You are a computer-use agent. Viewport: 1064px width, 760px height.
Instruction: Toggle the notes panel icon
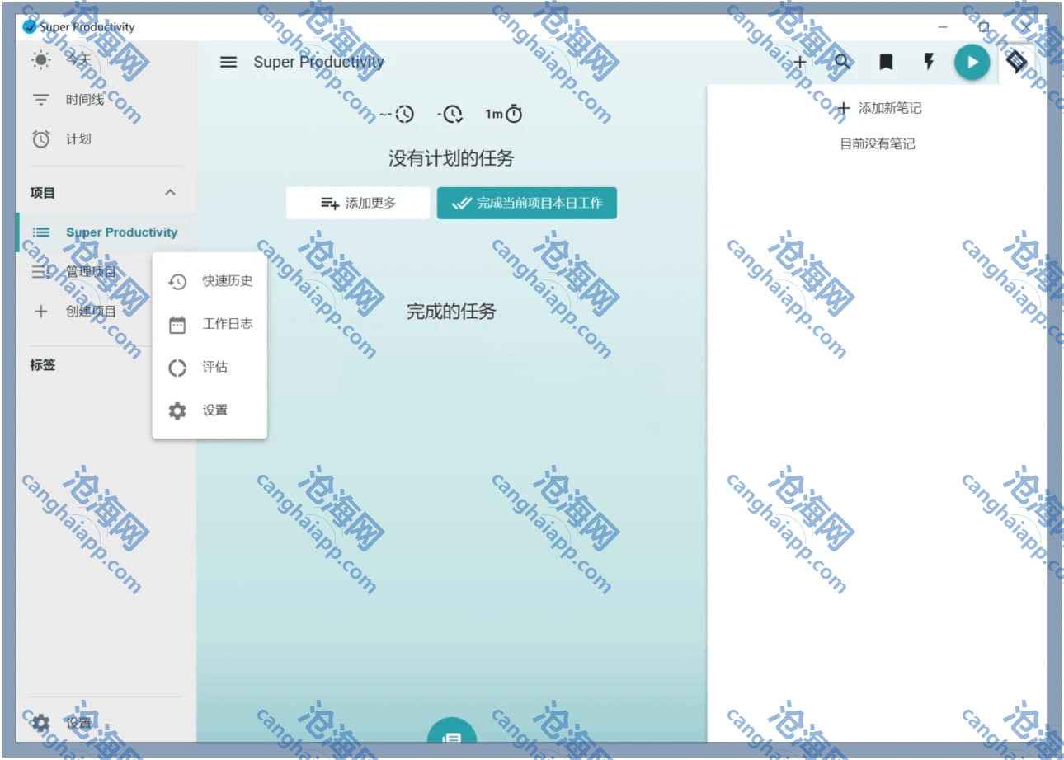click(1016, 62)
